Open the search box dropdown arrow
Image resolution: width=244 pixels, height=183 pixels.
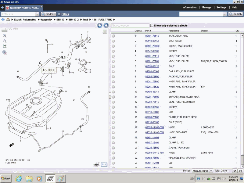pyautogui.click(x=224, y=14)
